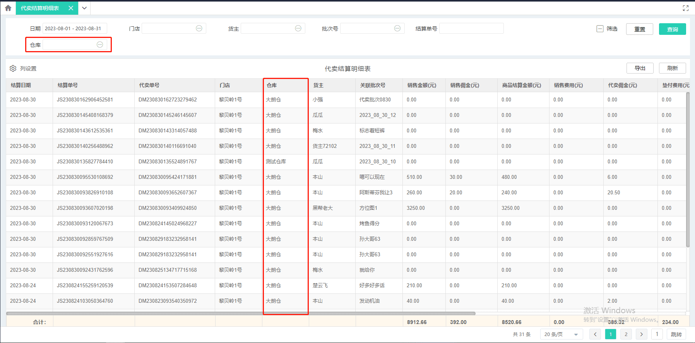The width and height of the screenshot is (695, 343).
Task: Click the 销售金额(元) column header
Action: 424,85
